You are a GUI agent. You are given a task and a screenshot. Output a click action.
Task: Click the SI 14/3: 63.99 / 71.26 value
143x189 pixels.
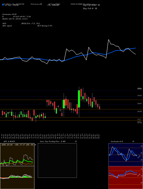pyautogui.click(x=22, y=17)
